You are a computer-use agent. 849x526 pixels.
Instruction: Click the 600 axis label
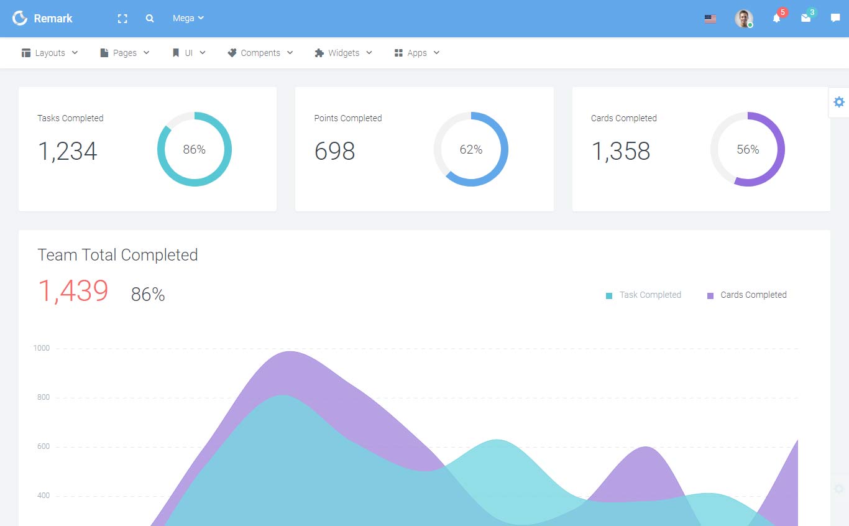44,446
